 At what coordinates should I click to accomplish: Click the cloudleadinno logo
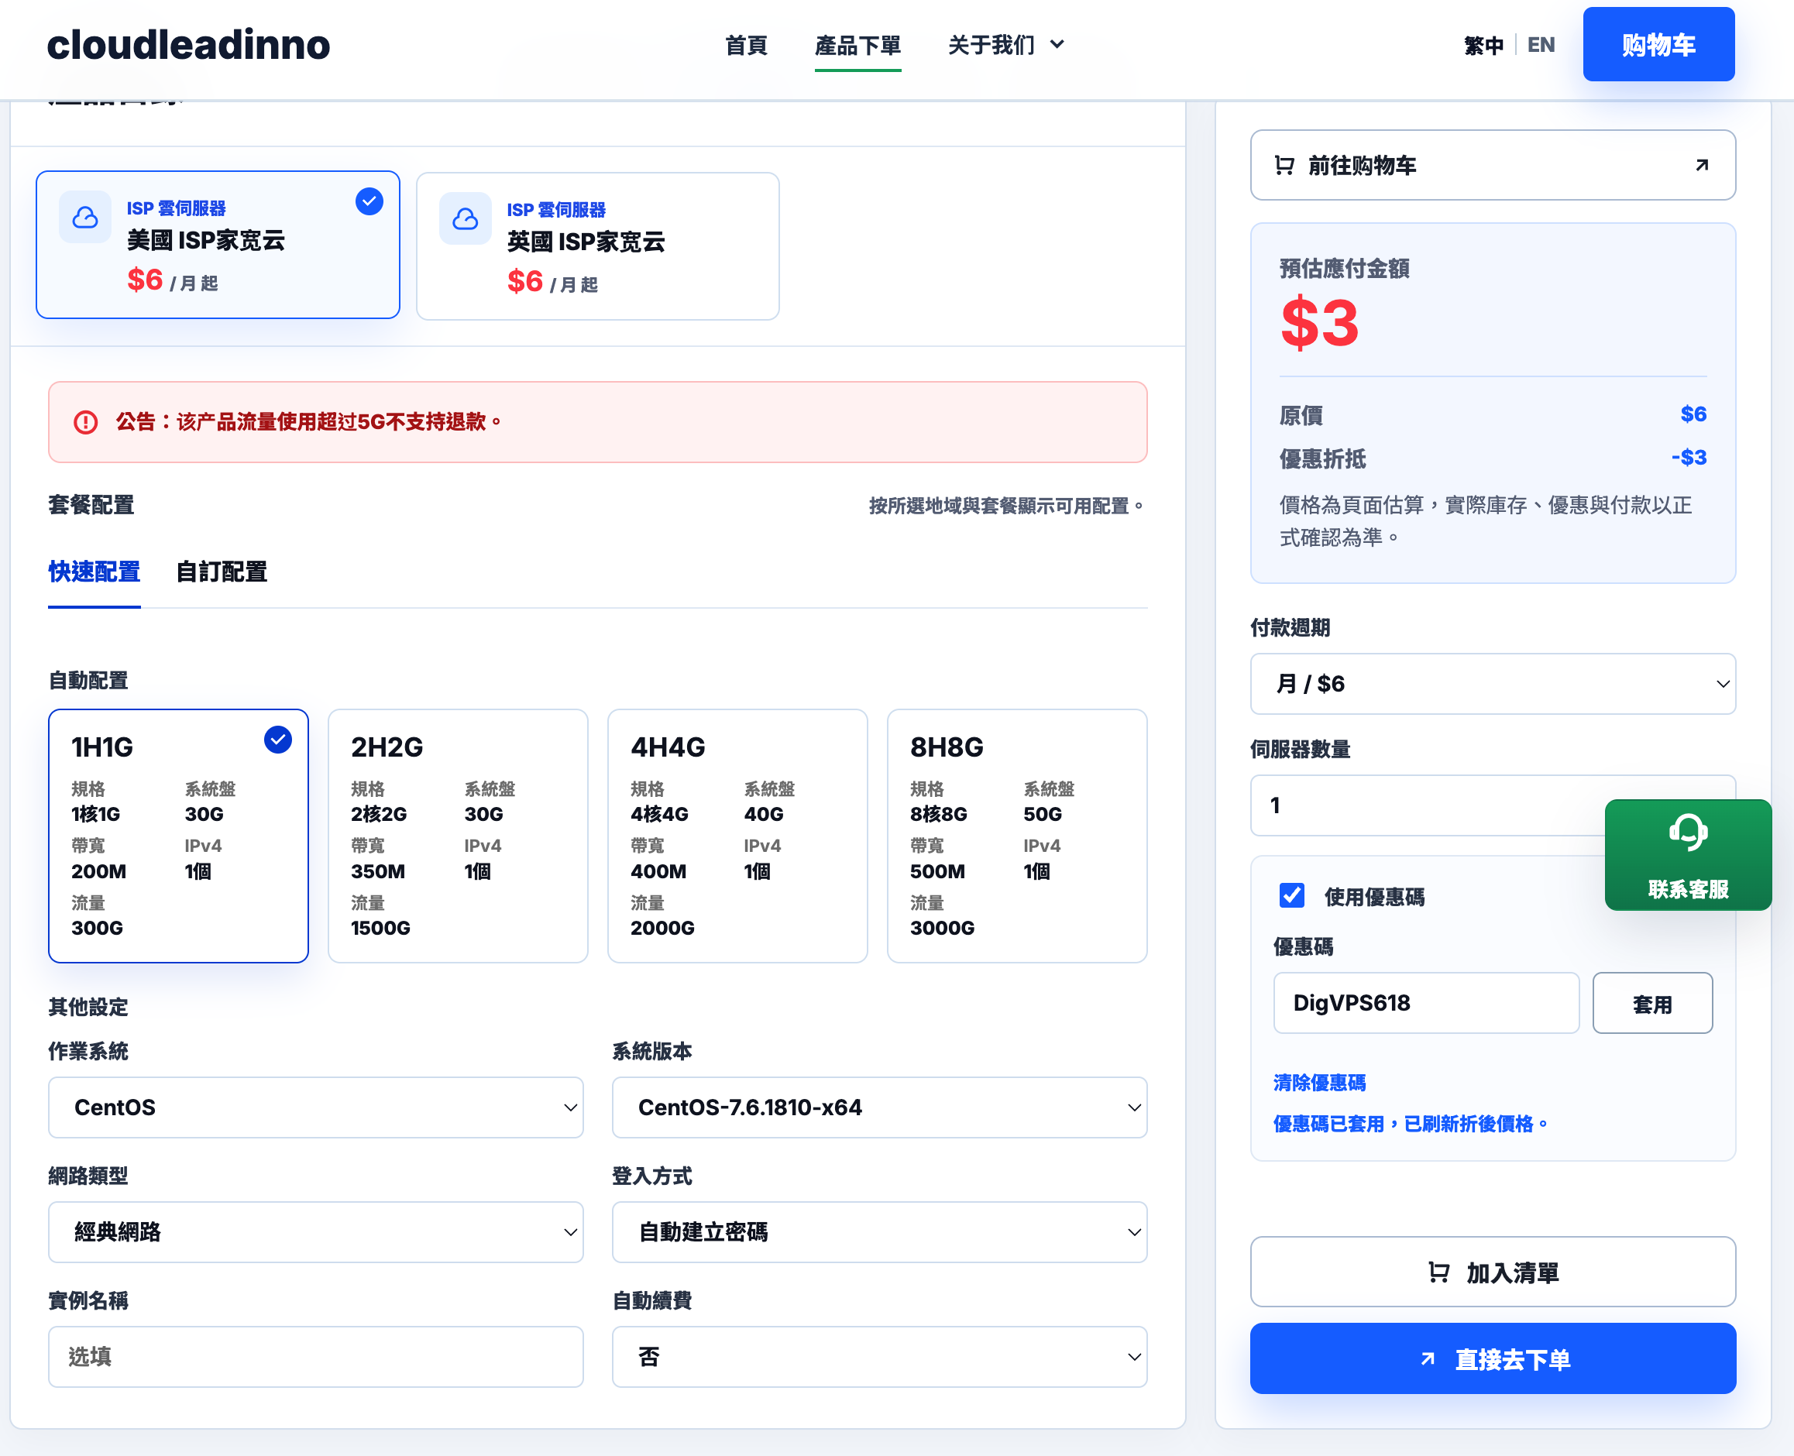pos(189,44)
